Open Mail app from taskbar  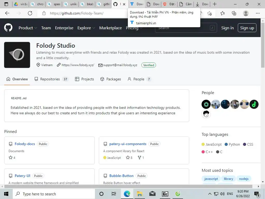pos(152,194)
